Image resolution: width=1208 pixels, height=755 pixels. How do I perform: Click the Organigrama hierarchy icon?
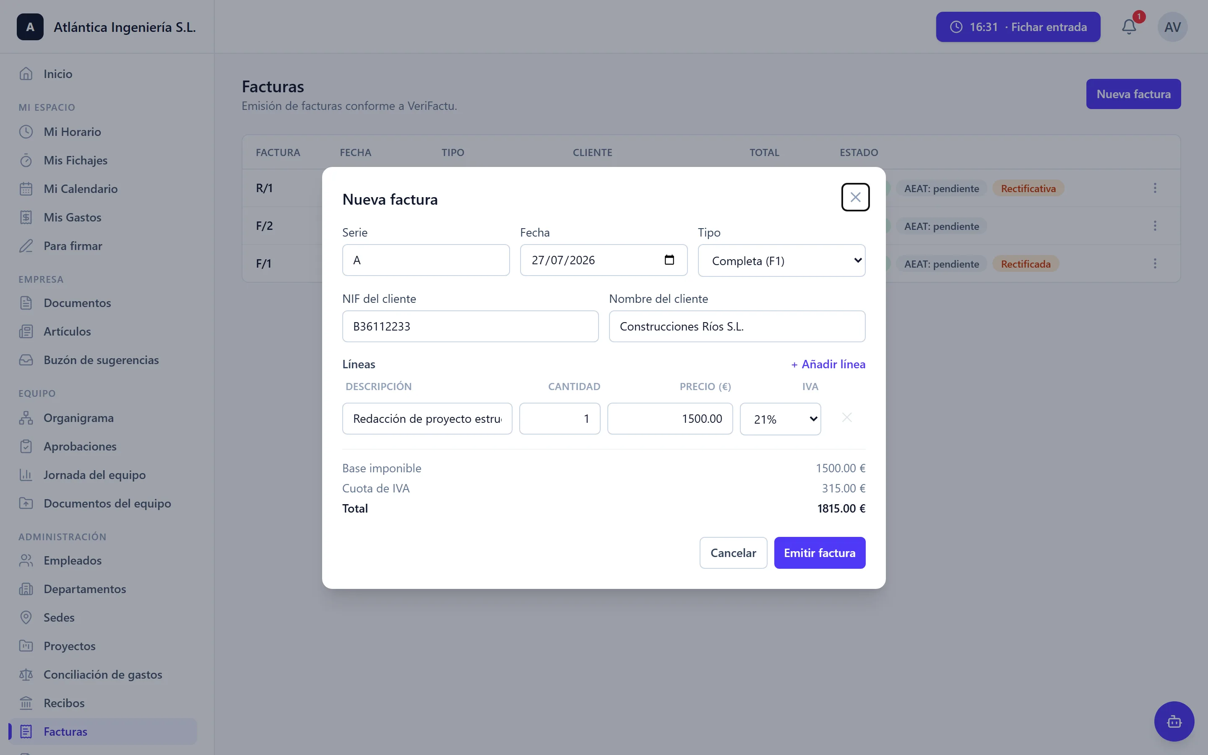[26, 418]
